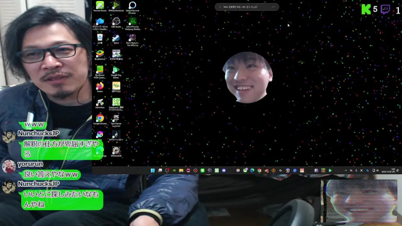
Task: Open the Task View taskbar button
Action: (x=160, y=170)
